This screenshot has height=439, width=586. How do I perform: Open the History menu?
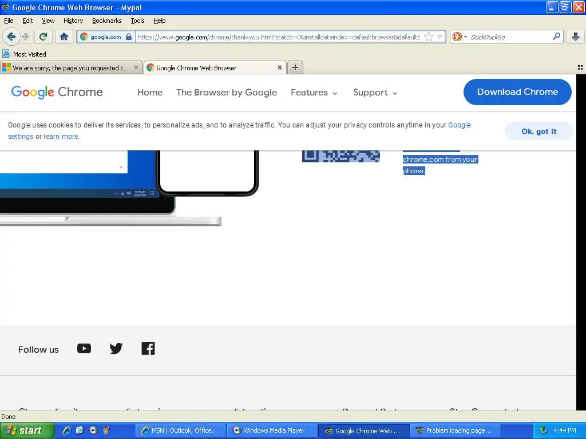pos(73,21)
